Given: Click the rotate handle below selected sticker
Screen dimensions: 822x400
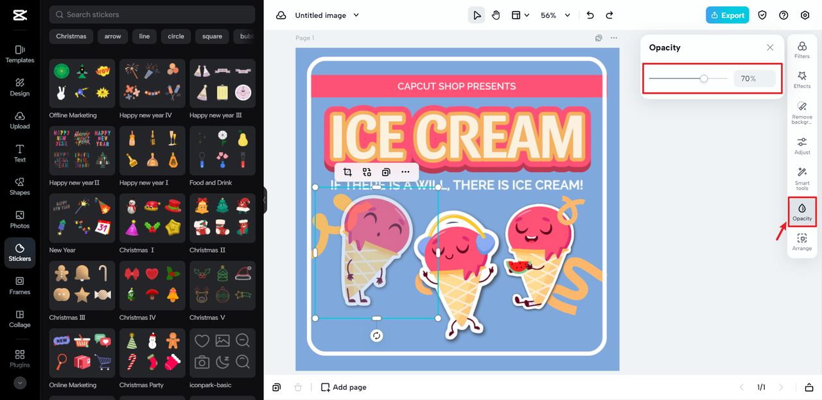Looking at the screenshot, I should [x=377, y=336].
